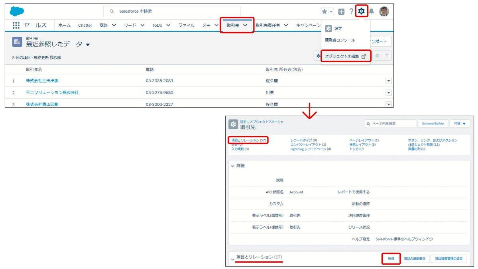
Task: Open the 株式会社三田出版 account link
Action: point(42,81)
